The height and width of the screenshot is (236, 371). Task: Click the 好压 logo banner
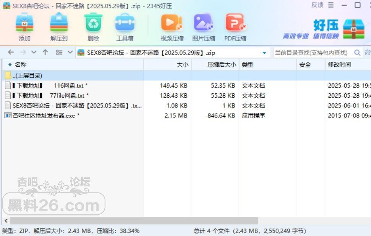(324, 29)
